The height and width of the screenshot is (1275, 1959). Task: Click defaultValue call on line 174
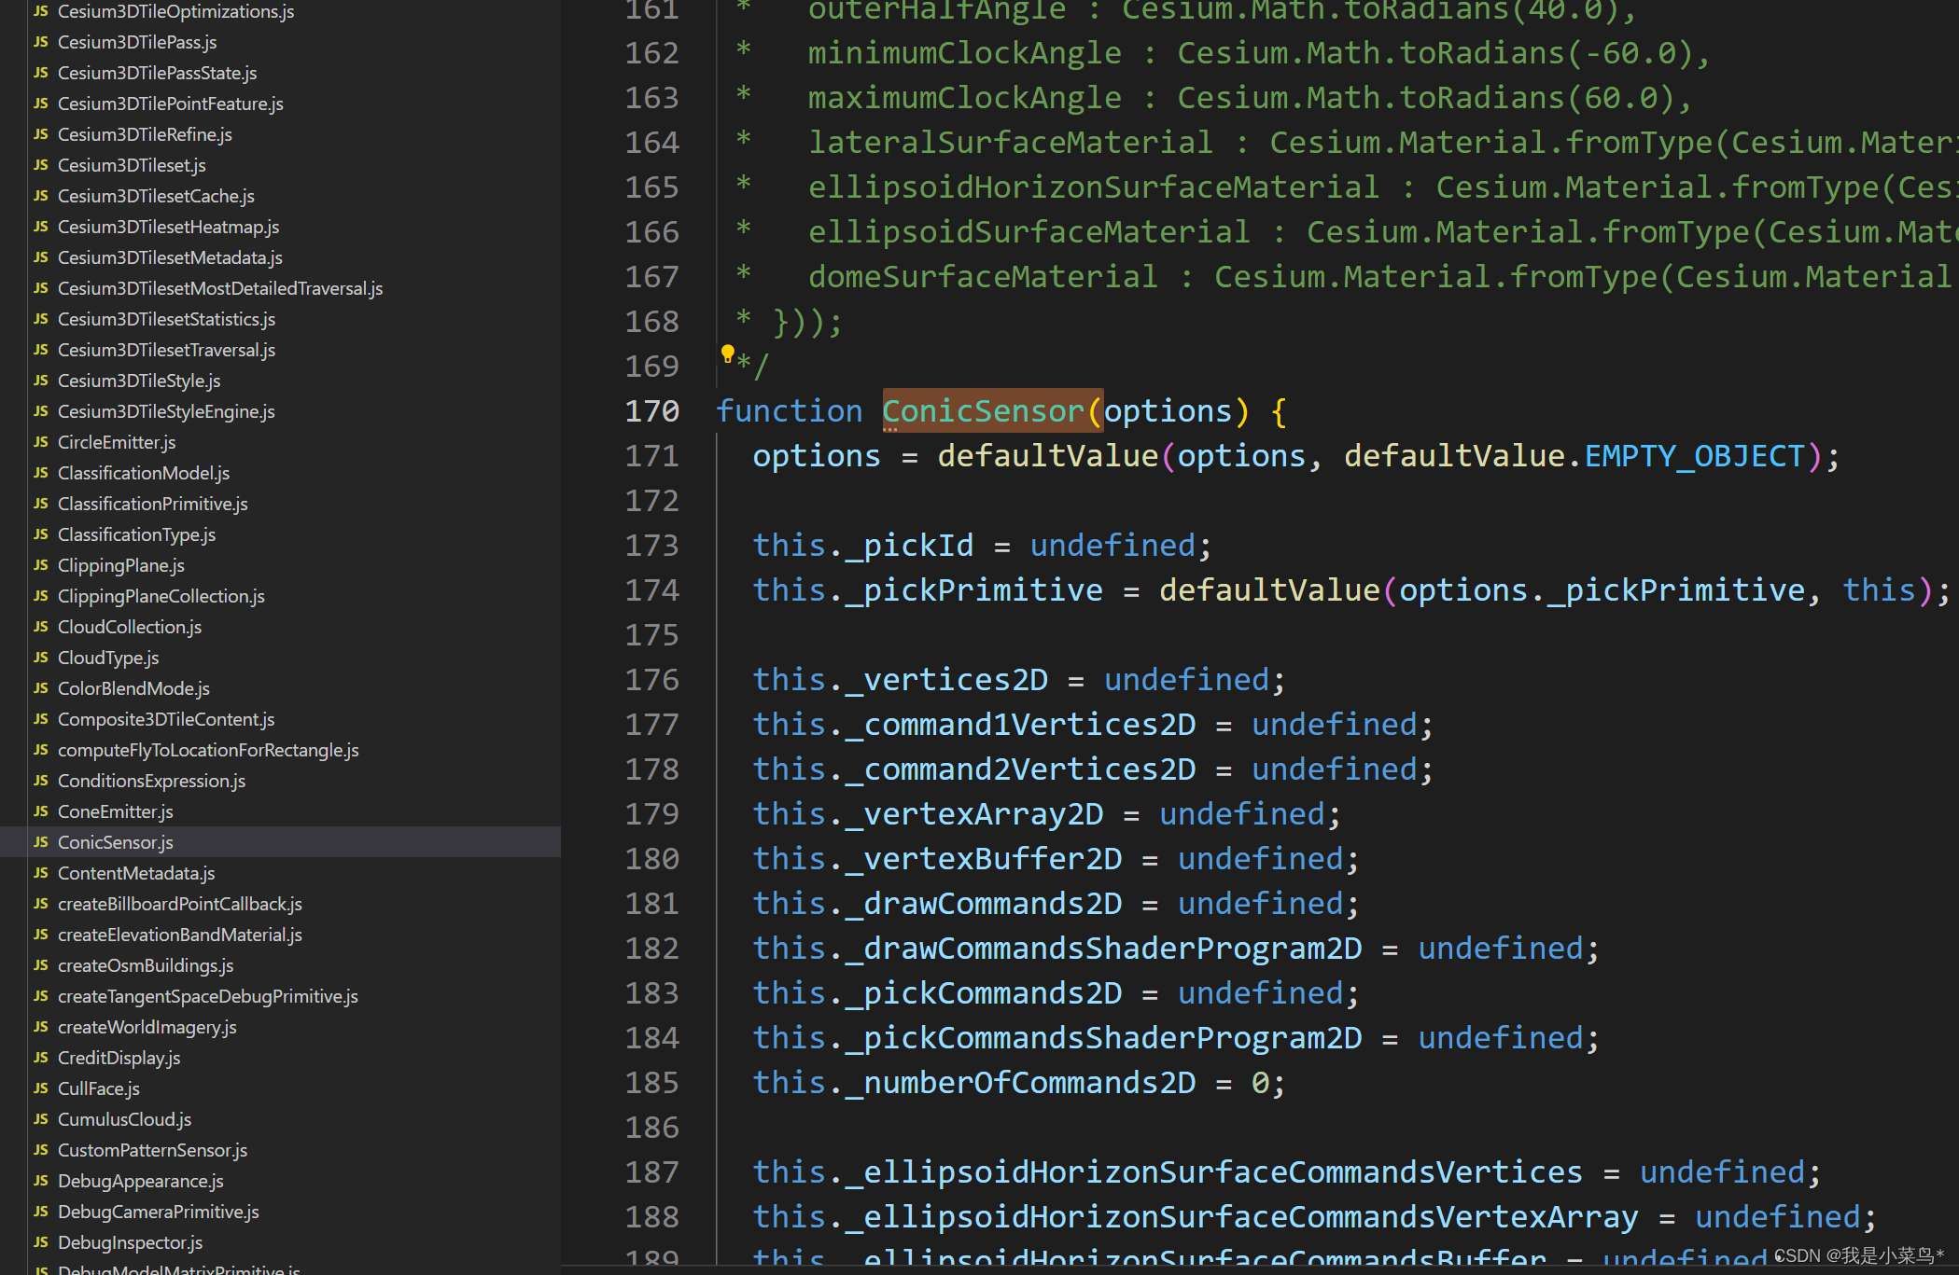click(1268, 590)
